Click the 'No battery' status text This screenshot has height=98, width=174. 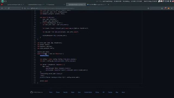[x=126, y=1]
